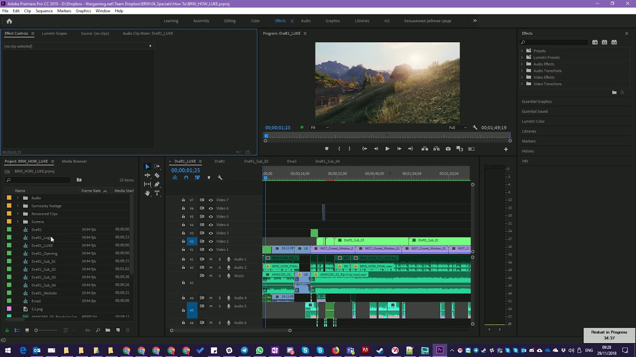This screenshot has height=357, width=636.
Task: Click Find magnifier in Project panel
Action: point(98,330)
